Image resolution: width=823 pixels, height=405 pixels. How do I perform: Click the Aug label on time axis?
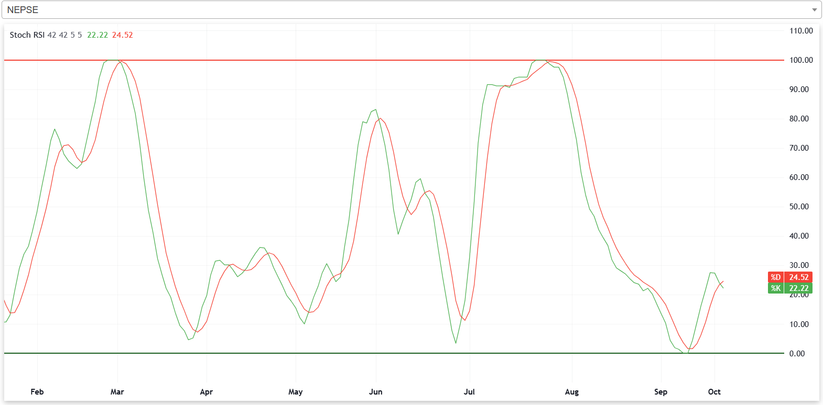click(x=572, y=392)
